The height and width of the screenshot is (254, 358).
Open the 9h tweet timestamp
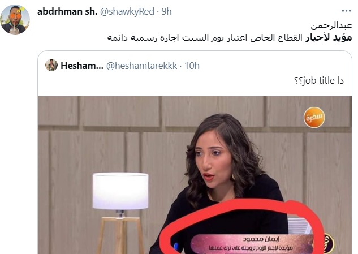tap(166, 12)
